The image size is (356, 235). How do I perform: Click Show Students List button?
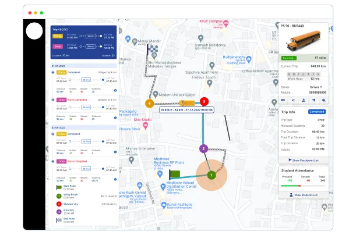pos(304,195)
